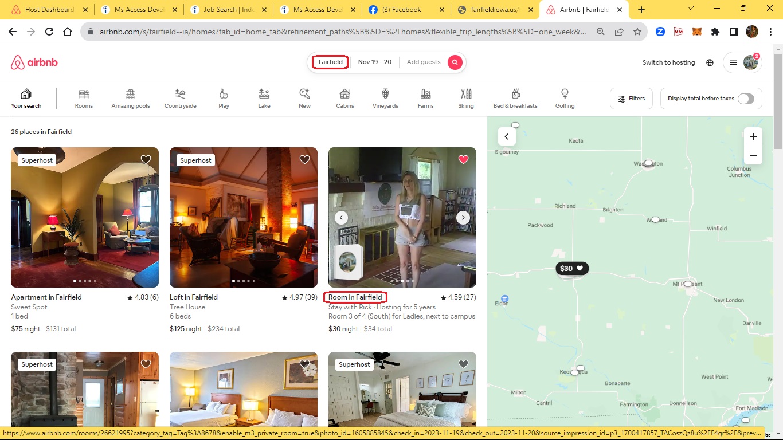Save the pine cabin listing to wishlist

(x=146, y=364)
